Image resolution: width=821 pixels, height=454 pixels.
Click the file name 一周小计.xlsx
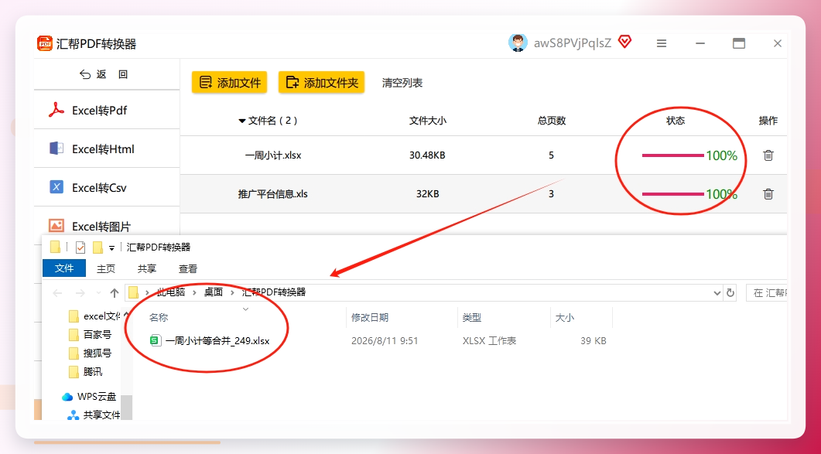(x=273, y=155)
